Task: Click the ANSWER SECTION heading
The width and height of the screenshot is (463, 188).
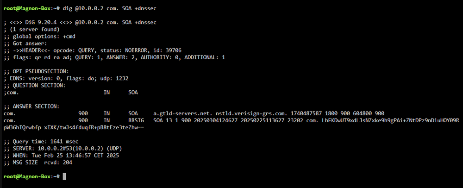Action: click(x=31, y=107)
